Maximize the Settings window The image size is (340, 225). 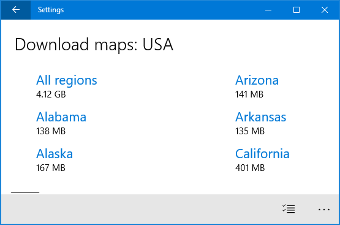pos(297,10)
